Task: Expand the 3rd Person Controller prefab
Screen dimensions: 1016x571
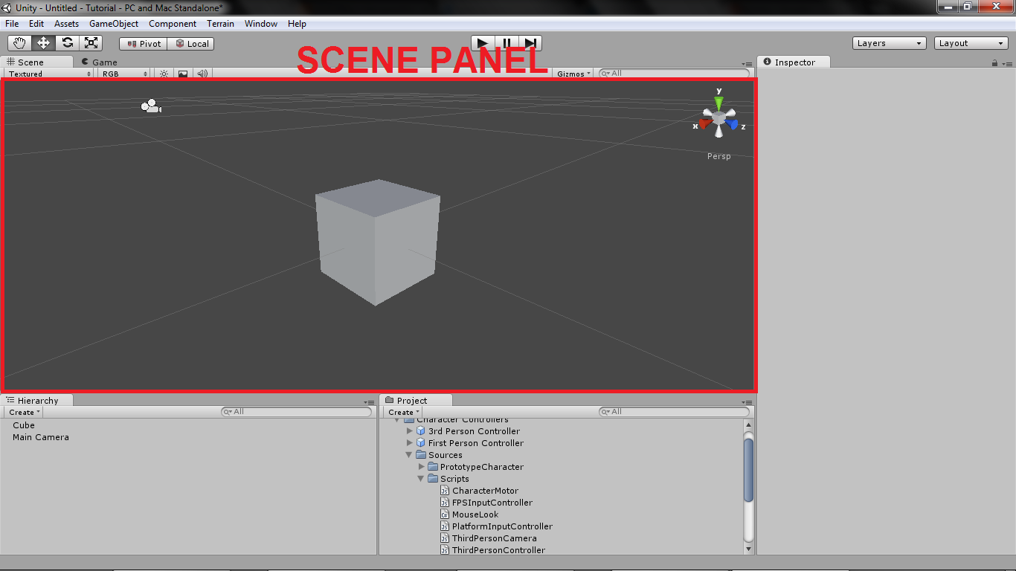Action: coord(410,430)
